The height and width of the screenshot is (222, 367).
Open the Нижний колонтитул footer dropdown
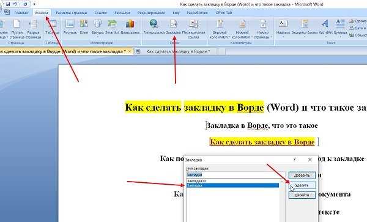click(242, 29)
